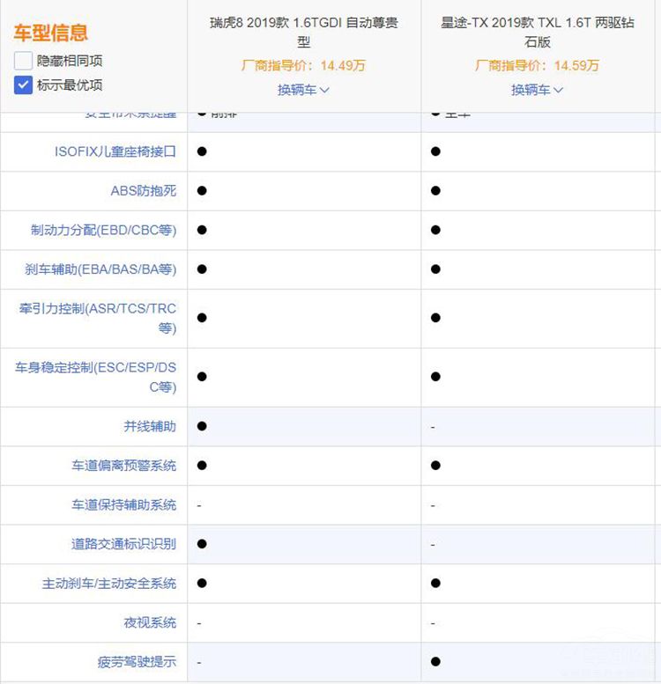The width and height of the screenshot is (661, 684).
Task: Check the 隐藏相同项 checkbox
Action: click(x=24, y=61)
